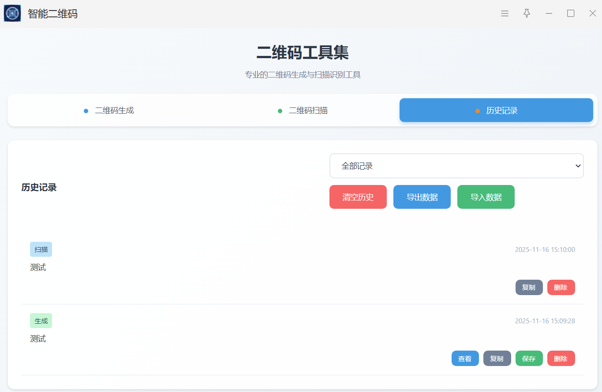
Task: Maximize the app window
Action: (571, 14)
